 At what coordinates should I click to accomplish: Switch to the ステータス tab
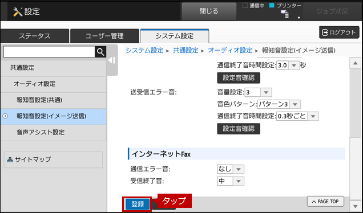click(35, 36)
